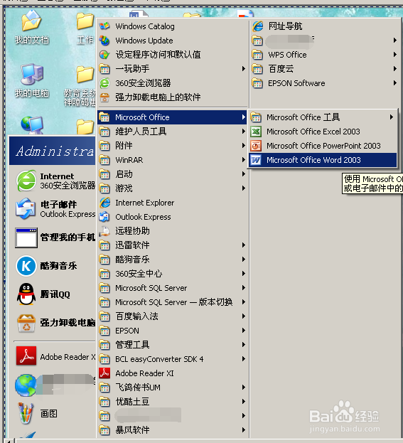The image size is (403, 443).
Task: Click Outlook Express icon in programs list
Action: pos(104,217)
